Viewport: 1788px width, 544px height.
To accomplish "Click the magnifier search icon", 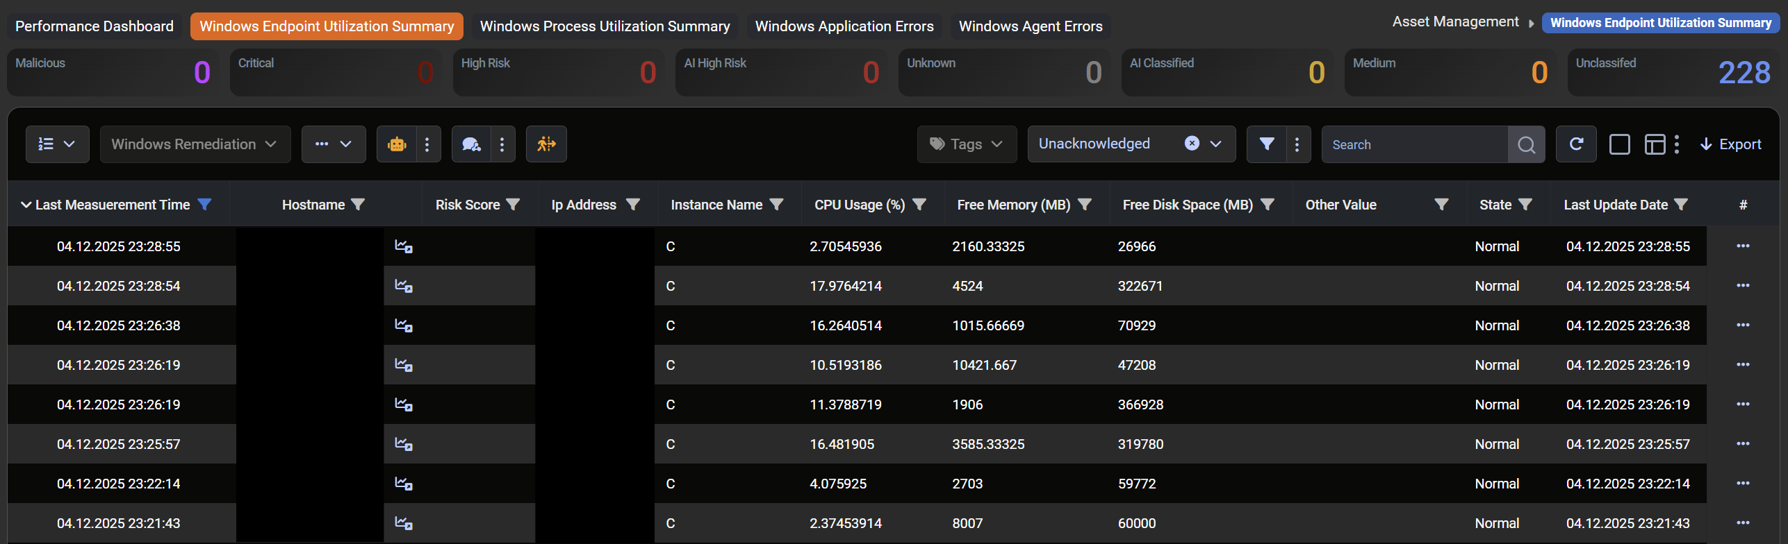I will coord(1526,145).
